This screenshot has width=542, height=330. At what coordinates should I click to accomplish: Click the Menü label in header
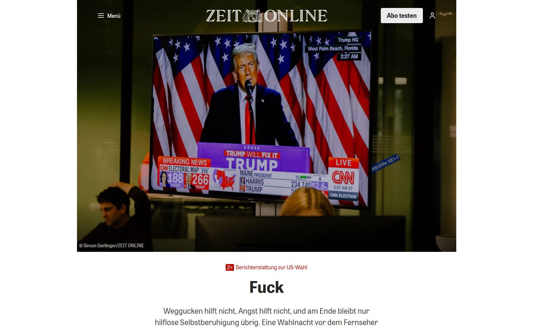pos(114,16)
